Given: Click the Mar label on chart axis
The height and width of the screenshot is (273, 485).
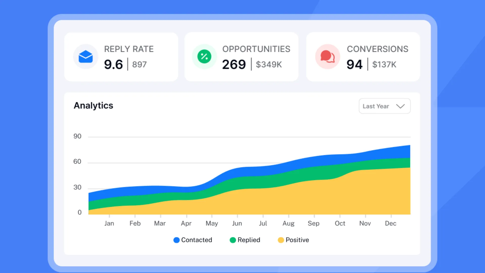Looking at the screenshot, I should 160,223.
